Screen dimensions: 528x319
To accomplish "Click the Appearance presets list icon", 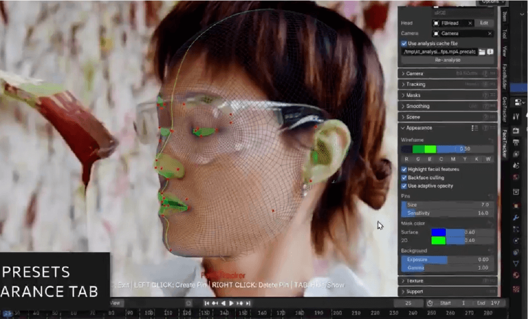I will (474, 128).
